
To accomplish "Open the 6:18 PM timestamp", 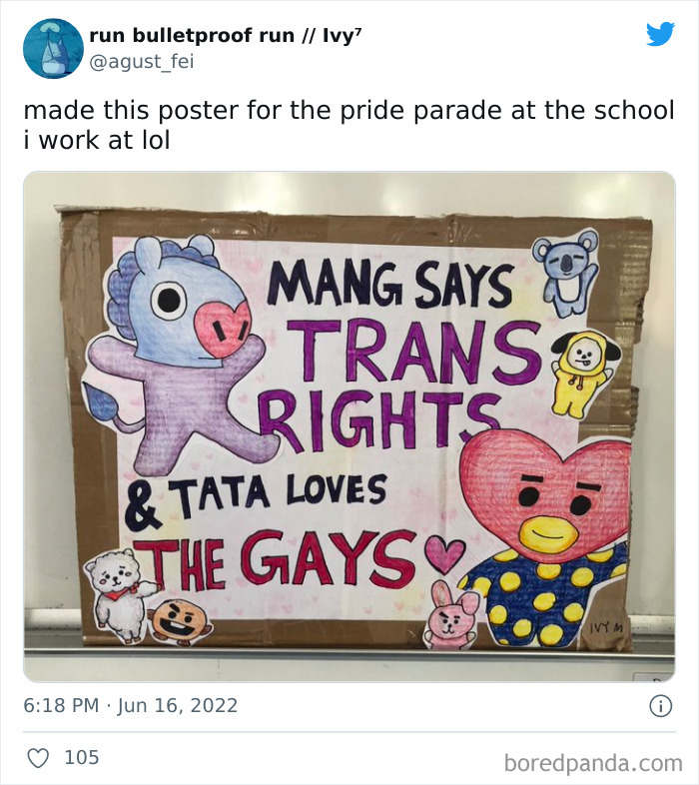I will click(61, 705).
